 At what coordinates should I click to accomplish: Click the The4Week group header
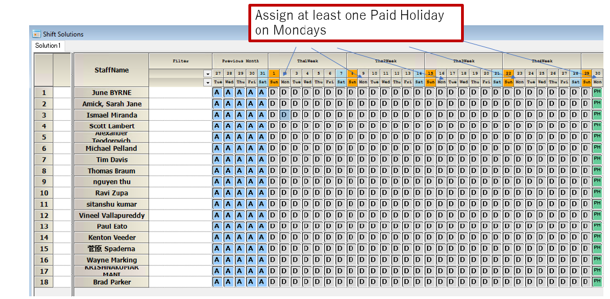[542, 61]
